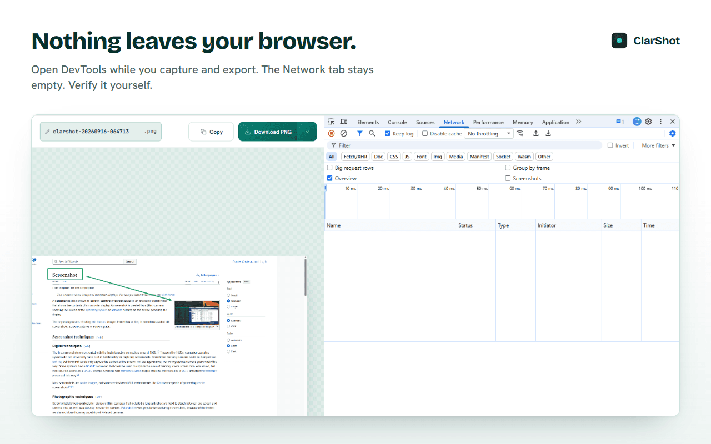Image resolution: width=711 pixels, height=444 pixels.
Task: Enable Big request rows
Action: 330,168
